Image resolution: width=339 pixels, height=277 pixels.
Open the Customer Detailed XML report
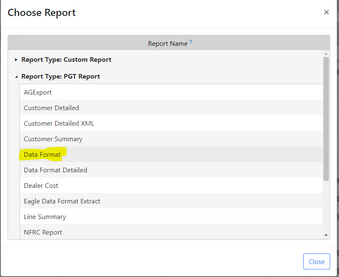click(59, 123)
